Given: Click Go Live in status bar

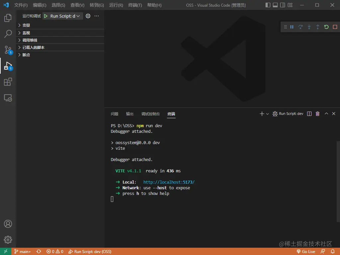Looking at the screenshot, I should [306, 252].
